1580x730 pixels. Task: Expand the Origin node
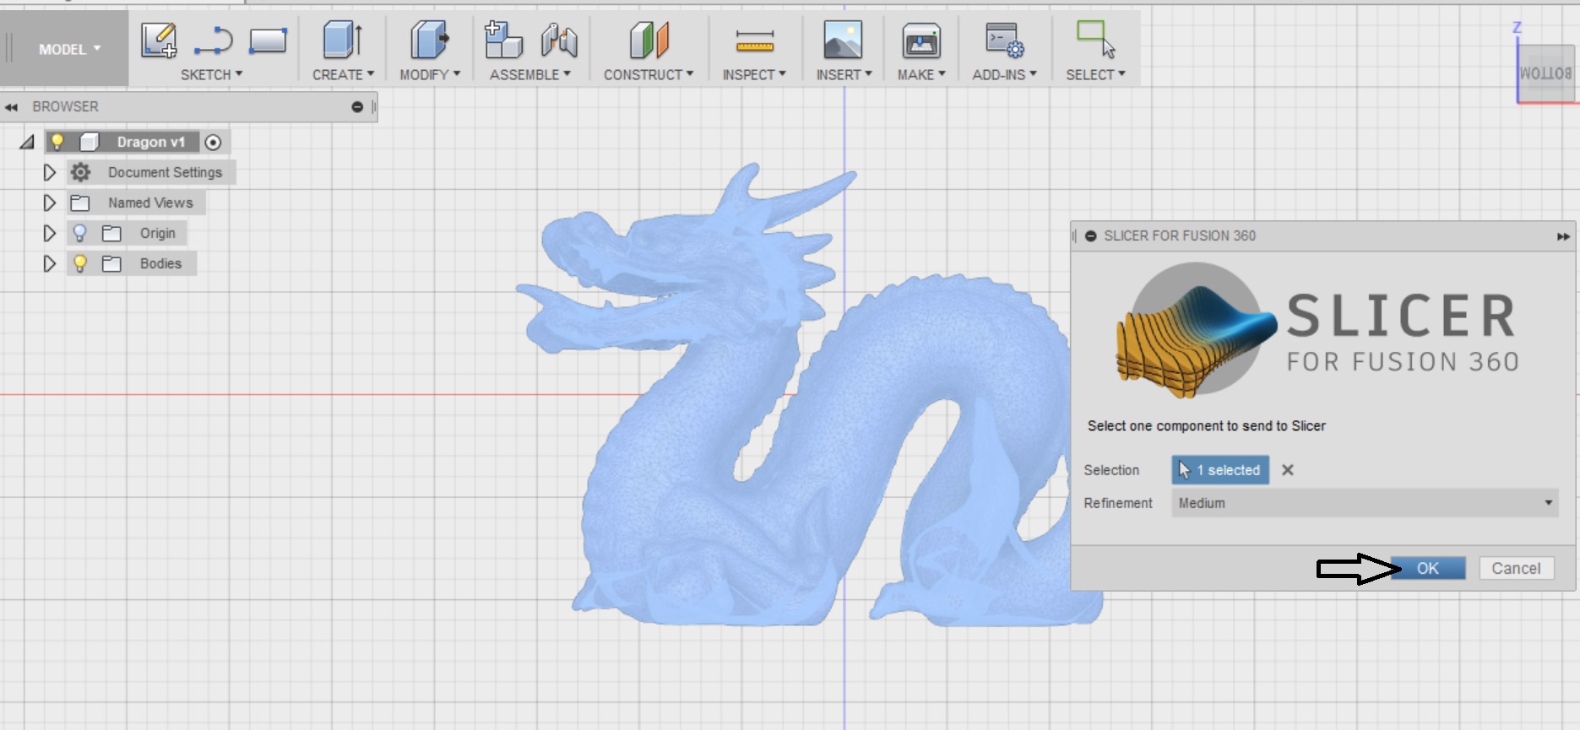49,233
